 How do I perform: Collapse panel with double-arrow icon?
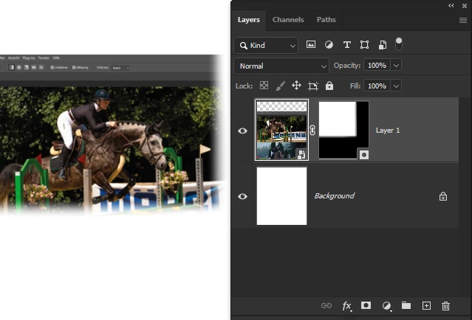pos(451,6)
